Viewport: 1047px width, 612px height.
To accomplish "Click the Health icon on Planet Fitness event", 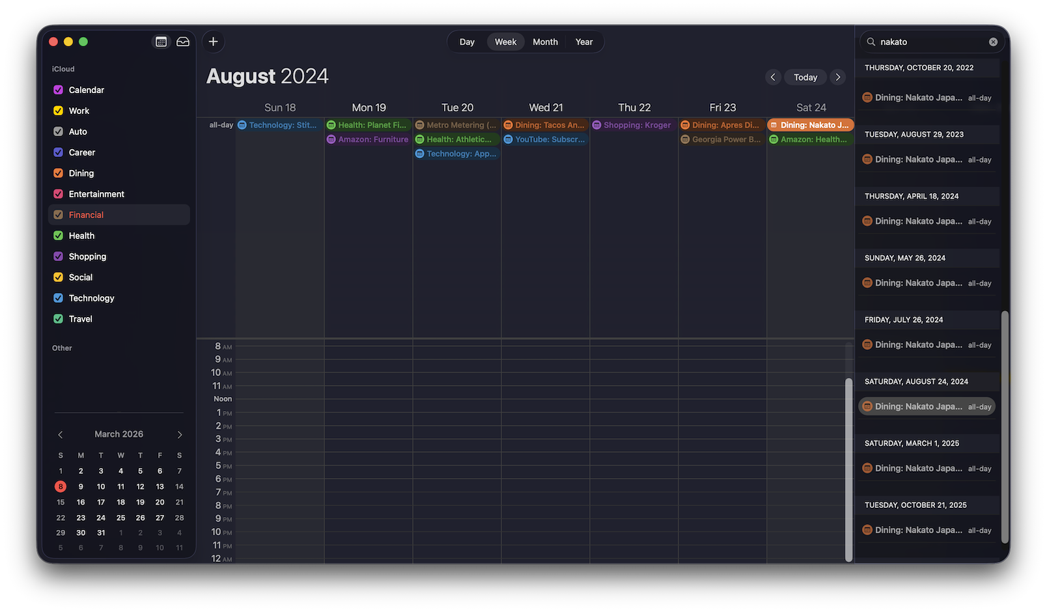I will (x=332, y=124).
